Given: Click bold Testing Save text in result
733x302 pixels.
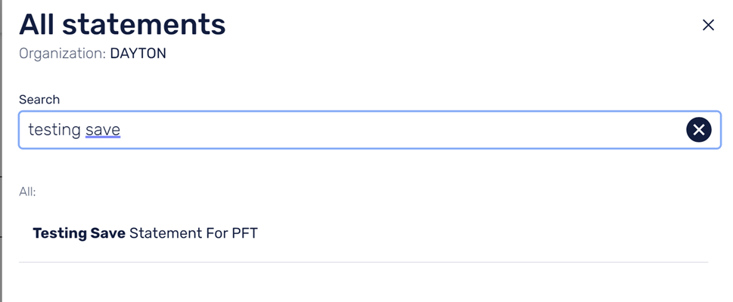Looking at the screenshot, I should [79, 233].
